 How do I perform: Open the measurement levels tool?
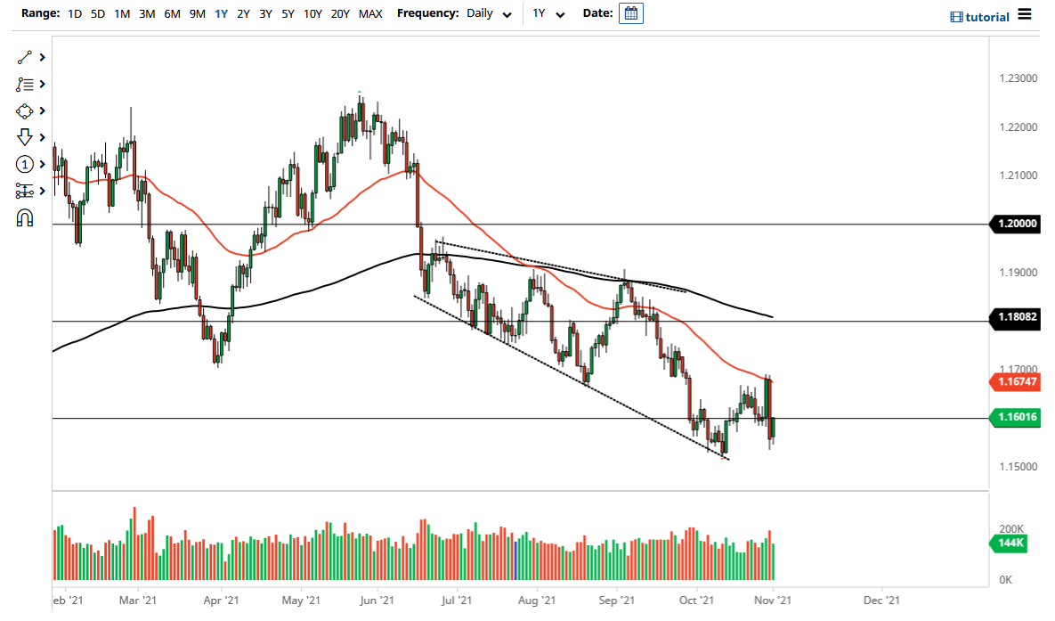pos(25,190)
